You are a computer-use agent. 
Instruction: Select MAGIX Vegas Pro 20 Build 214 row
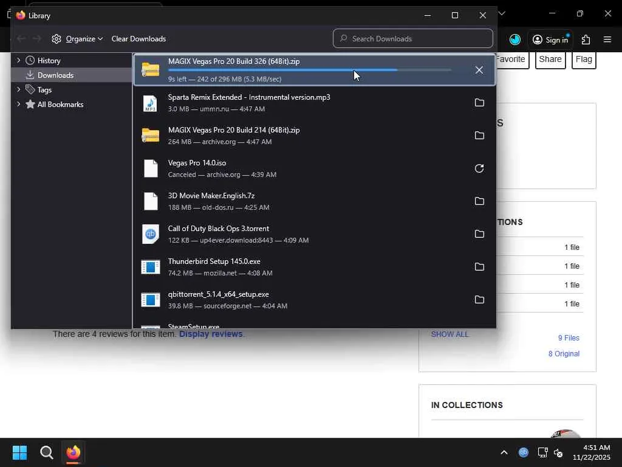(315, 136)
